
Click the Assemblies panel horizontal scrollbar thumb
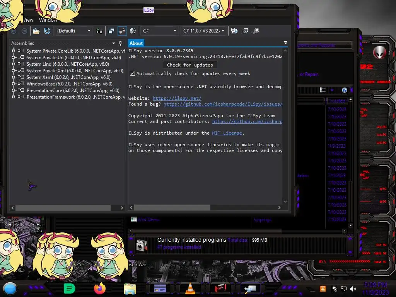tap(63, 208)
